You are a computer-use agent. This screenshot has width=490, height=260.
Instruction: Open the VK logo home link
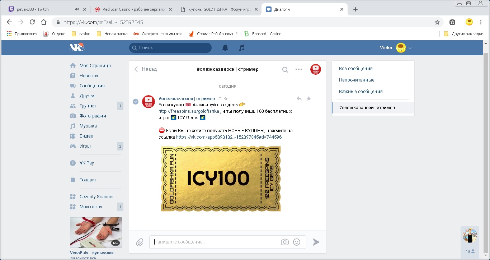[x=77, y=47]
